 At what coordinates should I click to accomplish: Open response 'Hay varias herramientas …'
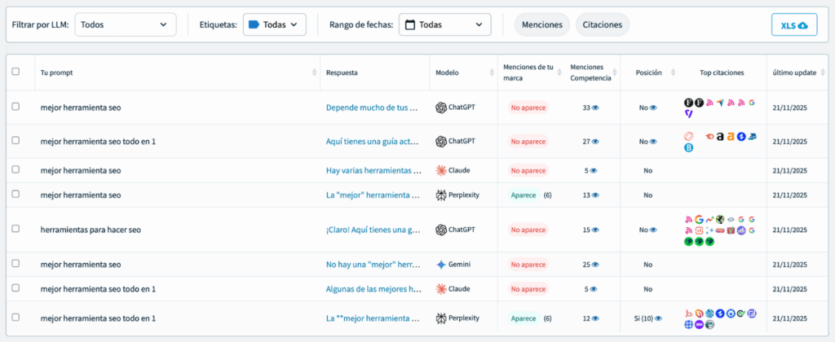pos(373,171)
